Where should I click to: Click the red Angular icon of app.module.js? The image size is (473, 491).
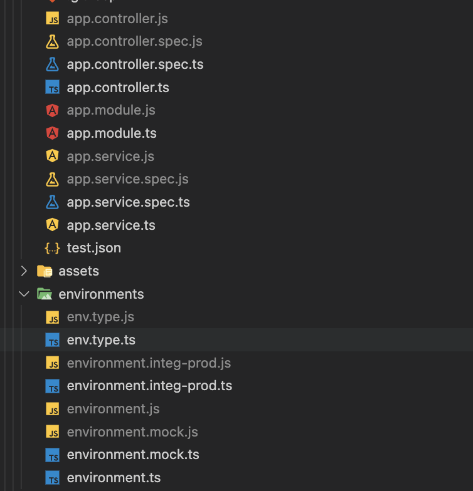point(53,110)
